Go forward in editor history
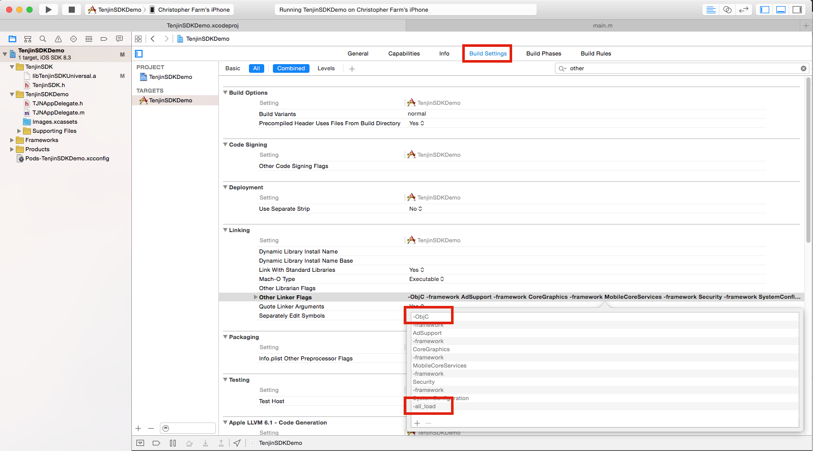The height and width of the screenshot is (451, 813). (166, 39)
